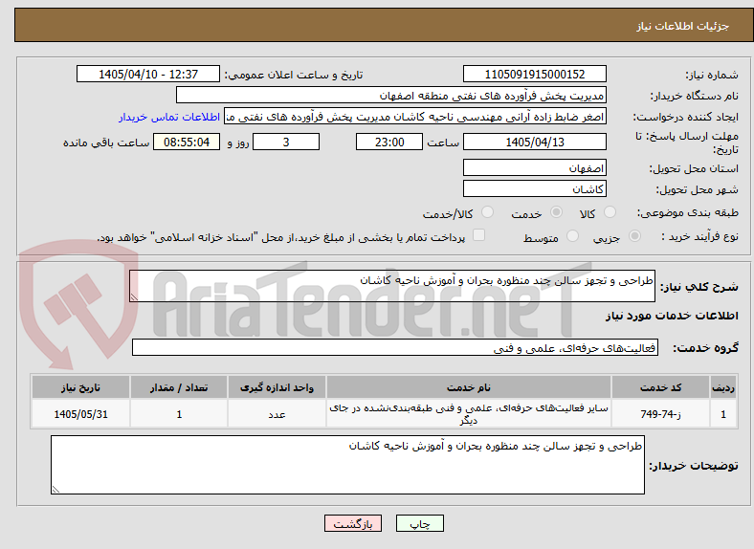This screenshot has height=549, width=754.
Task: Open the اطلاعات تماس خریدار link
Action: click(x=169, y=117)
